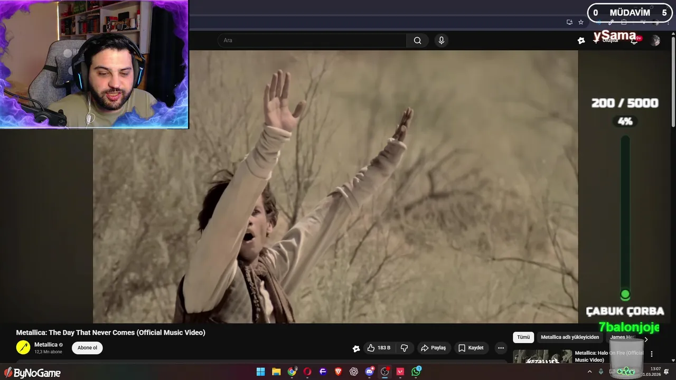Viewport: 676px width, 380px height.
Task: Open File Explorer from taskbar
Action: click(x=276, y=372)
